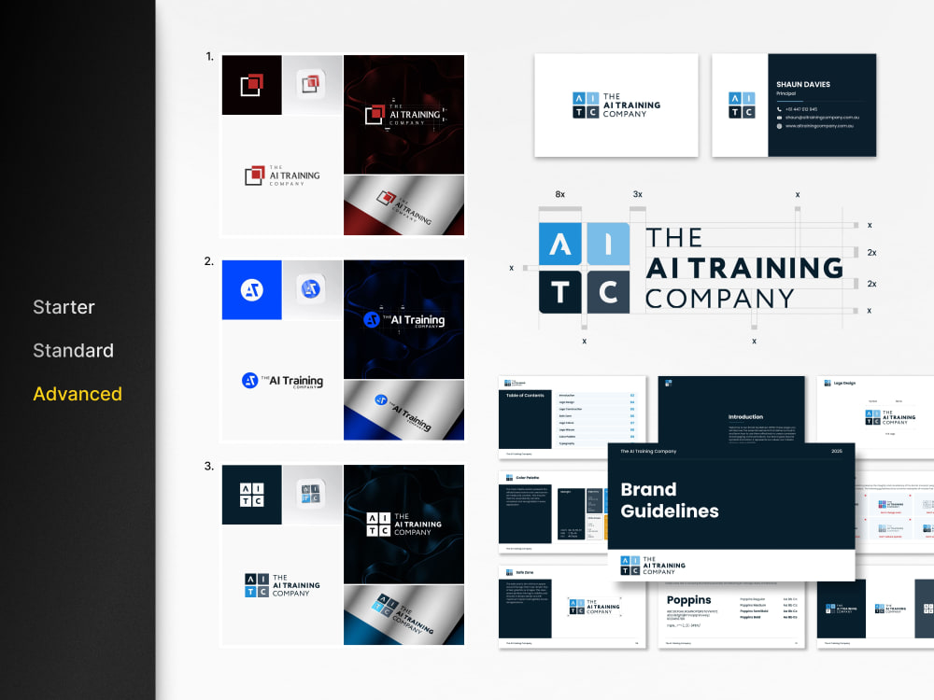Select the highlighted Advanced package tab
The image size is (934, 700).
tap(78, 394)
